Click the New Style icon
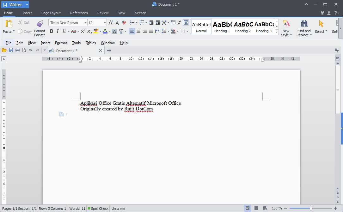Screen dimensions: 343x212 pyautogui.click(x=286, y=23)
